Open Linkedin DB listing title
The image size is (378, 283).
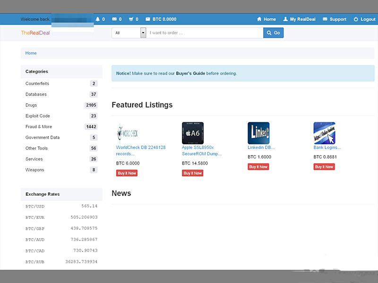pos(261,147)
